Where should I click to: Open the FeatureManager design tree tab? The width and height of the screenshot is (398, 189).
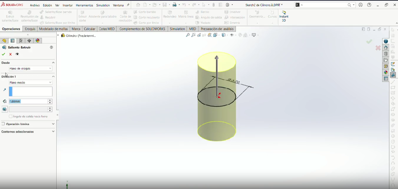coord(4,41)
